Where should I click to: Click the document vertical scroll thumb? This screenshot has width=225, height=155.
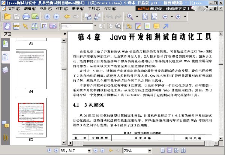(221, 64)
